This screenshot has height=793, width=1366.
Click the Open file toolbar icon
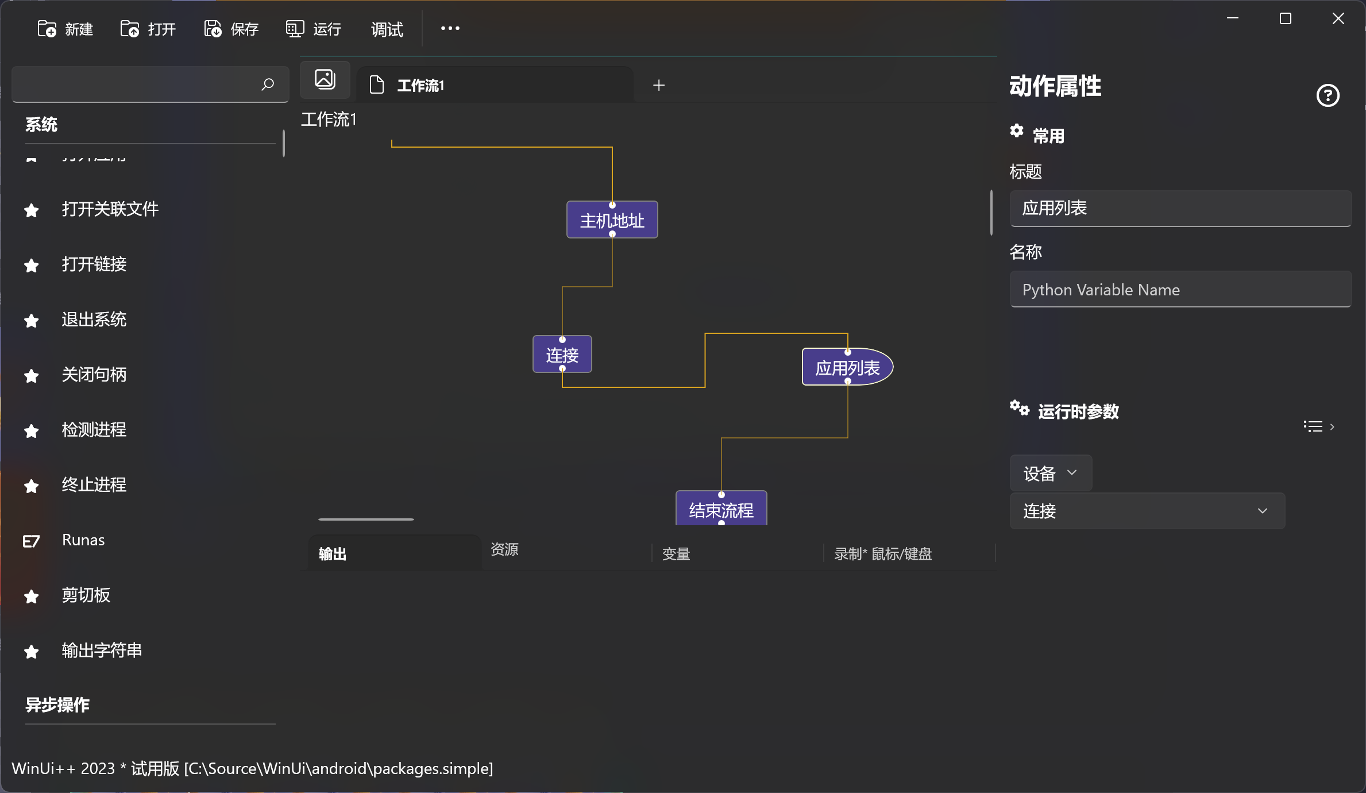click(129, 29)
